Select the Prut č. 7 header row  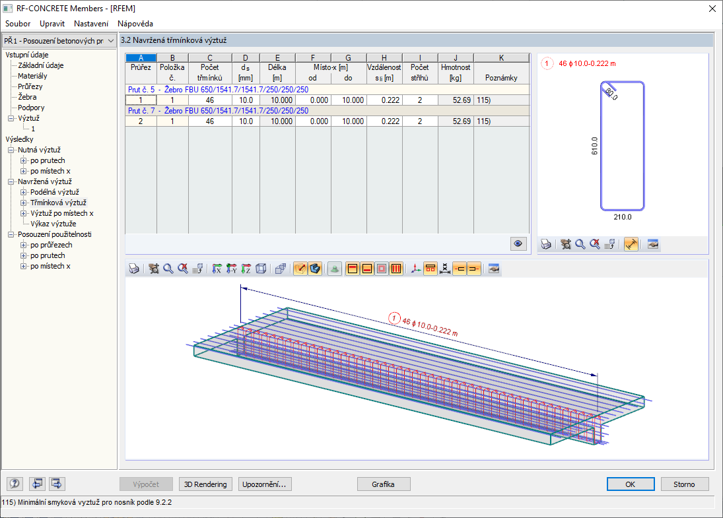[x=327, y=111]
